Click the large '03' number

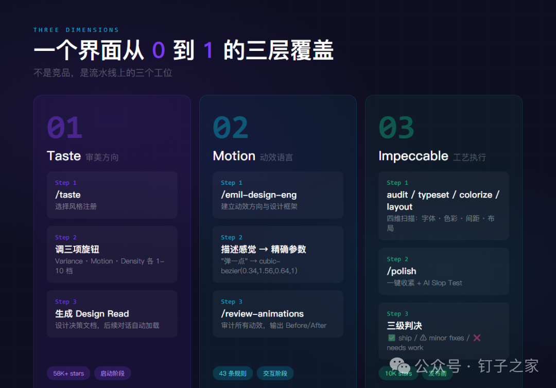[x=396, y=128]
